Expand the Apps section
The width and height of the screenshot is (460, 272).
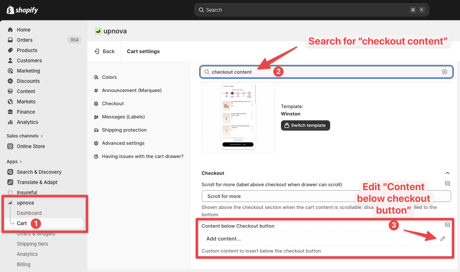(x=14, y=162)
